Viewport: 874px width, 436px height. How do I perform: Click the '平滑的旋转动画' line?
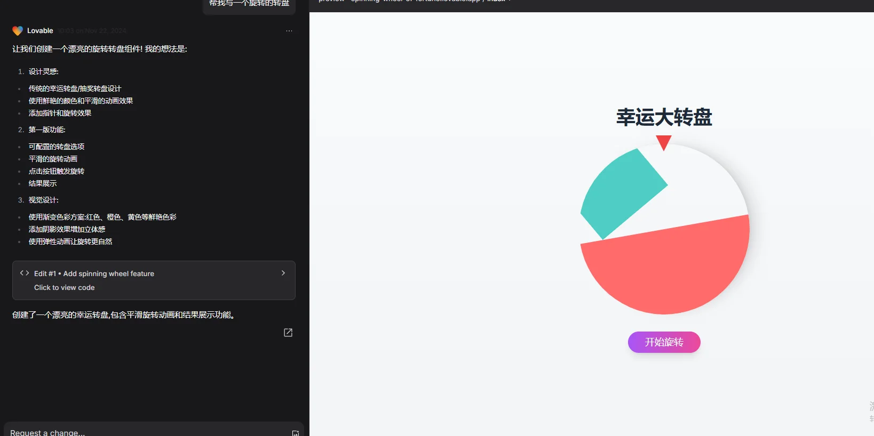click(53, 159)
